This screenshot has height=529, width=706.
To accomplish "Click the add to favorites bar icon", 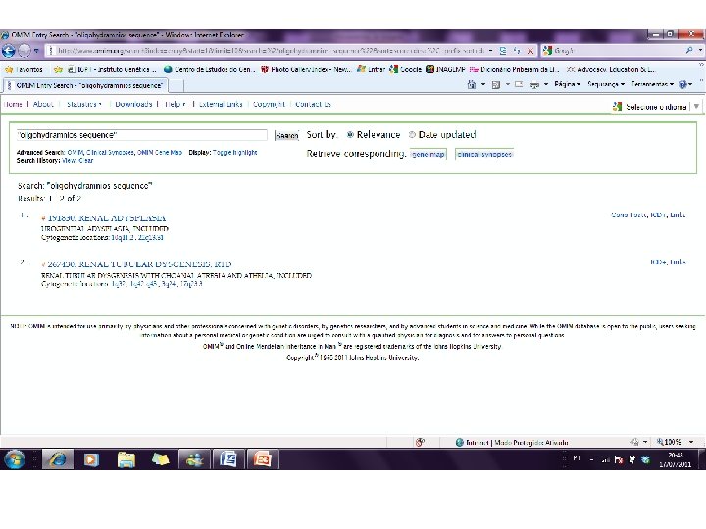I will tap(58, 70).
